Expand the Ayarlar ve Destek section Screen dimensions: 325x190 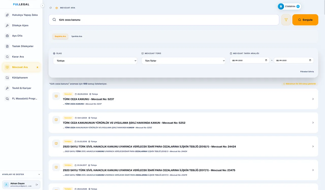point(21,174)
